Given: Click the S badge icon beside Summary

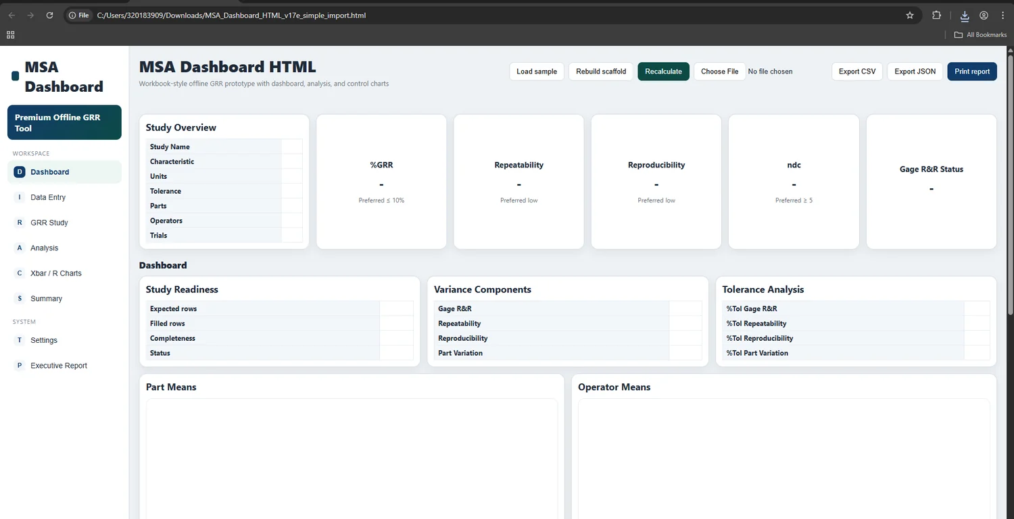Looking at the screenshot, I should coord(20,298).
